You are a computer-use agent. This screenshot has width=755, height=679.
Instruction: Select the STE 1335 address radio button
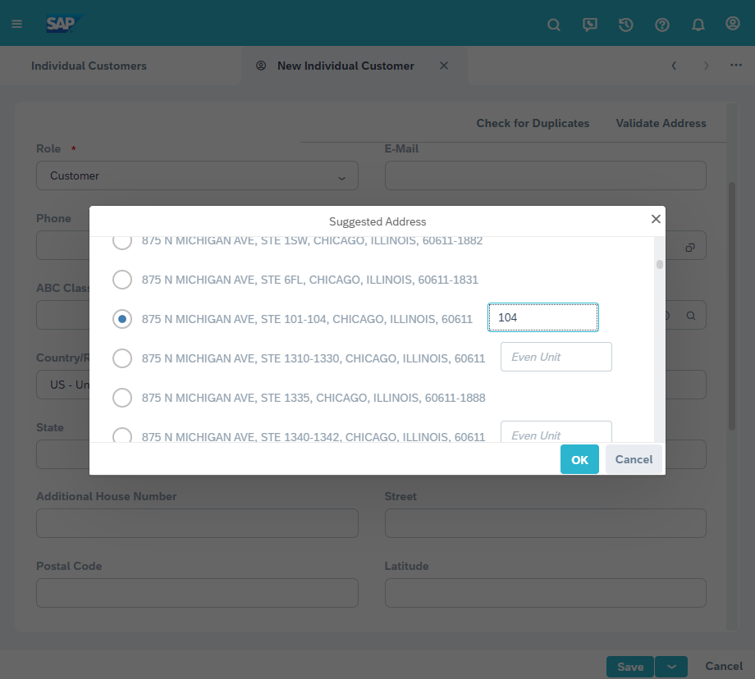122,398
